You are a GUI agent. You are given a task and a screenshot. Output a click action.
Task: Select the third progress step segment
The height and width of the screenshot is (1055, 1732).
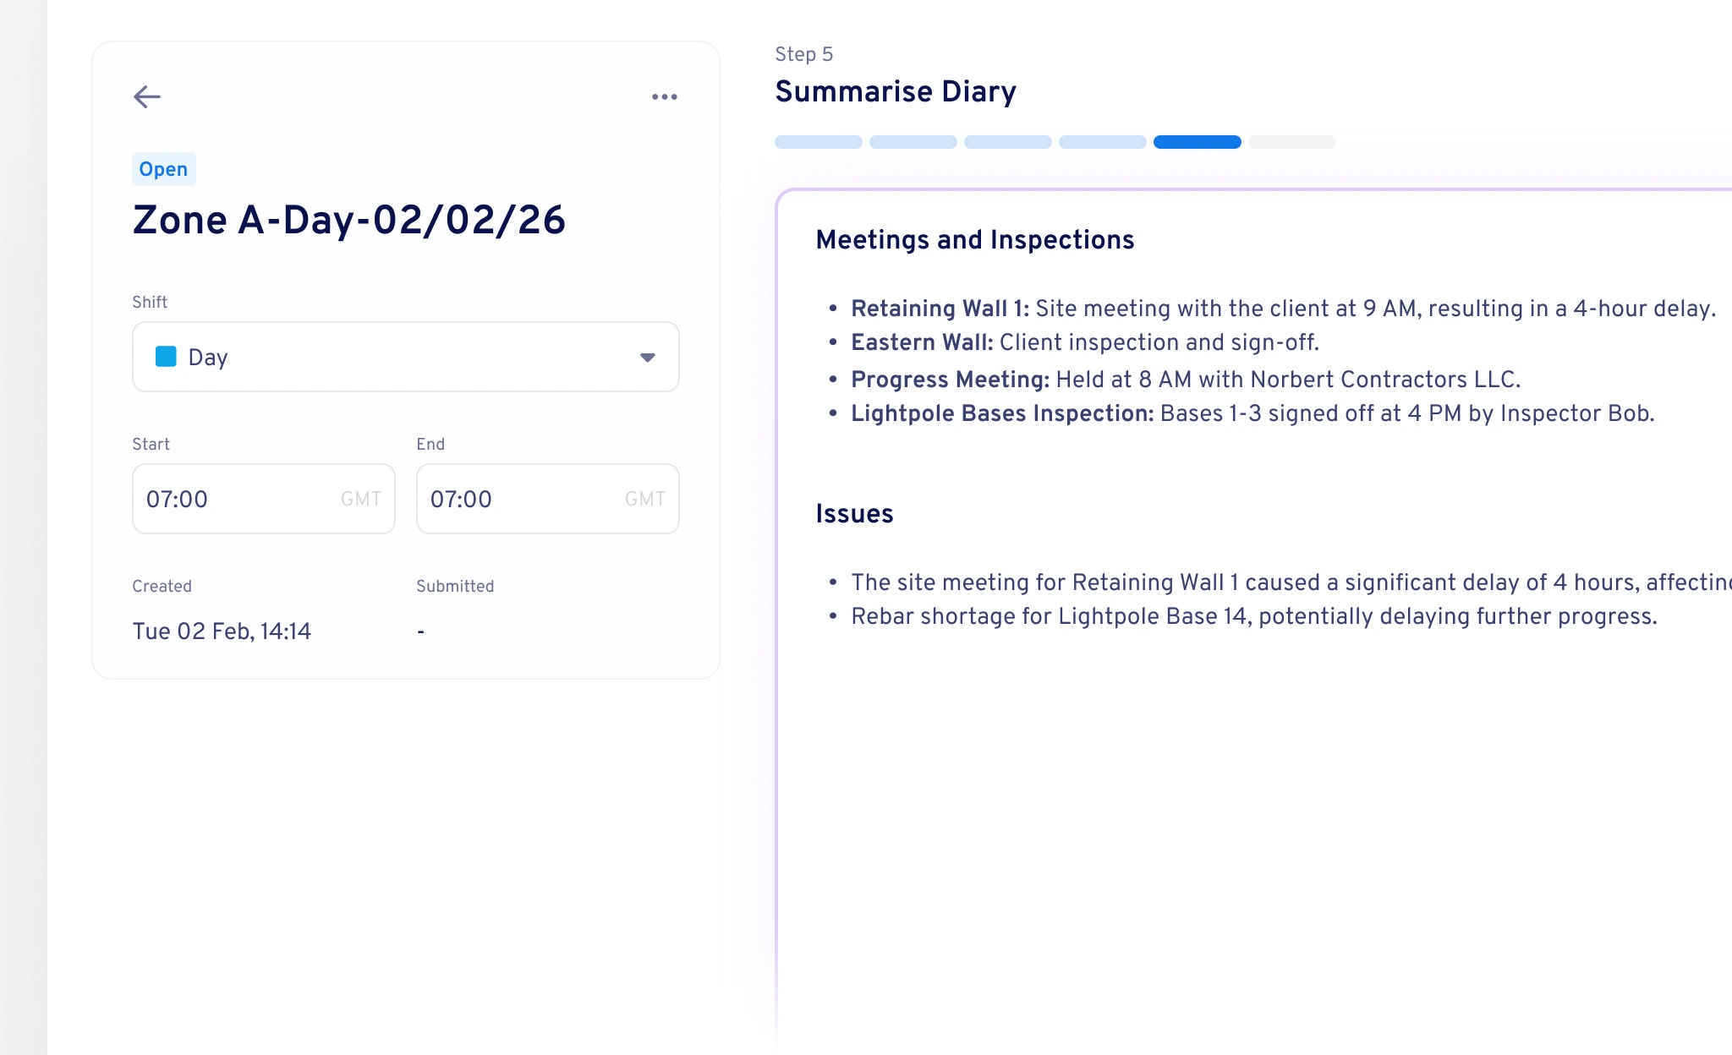point(1008,142)
